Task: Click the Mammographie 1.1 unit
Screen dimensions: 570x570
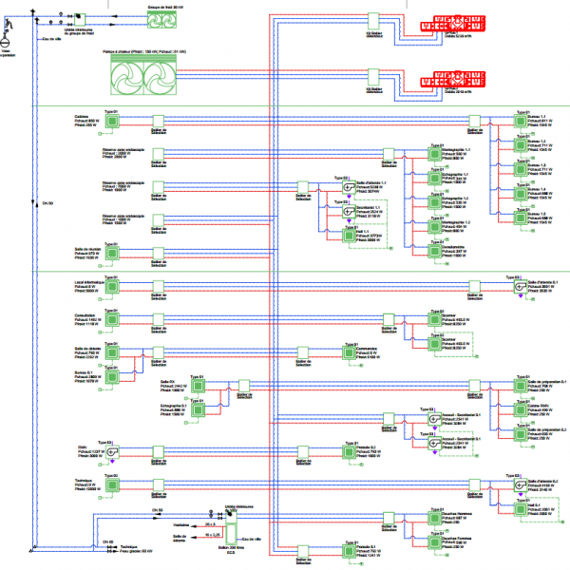Action: (436, 154)
